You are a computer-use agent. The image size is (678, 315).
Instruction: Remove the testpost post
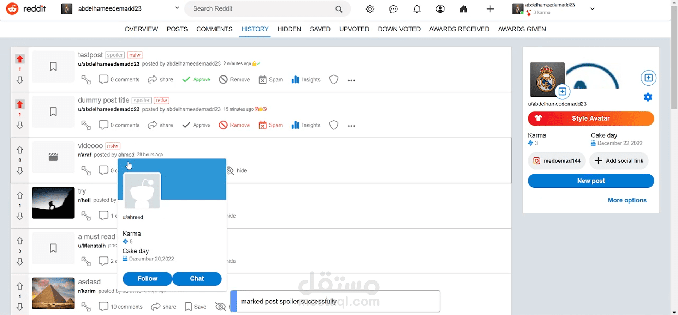point(234,80)
